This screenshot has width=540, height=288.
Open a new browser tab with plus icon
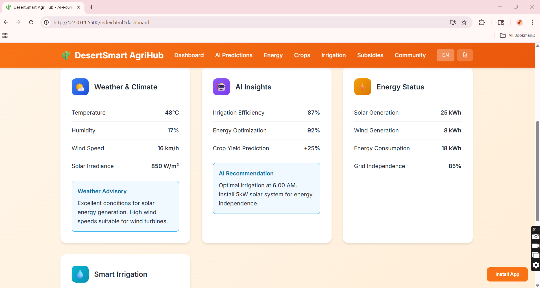pyautogui.click(x=92, y=7)
